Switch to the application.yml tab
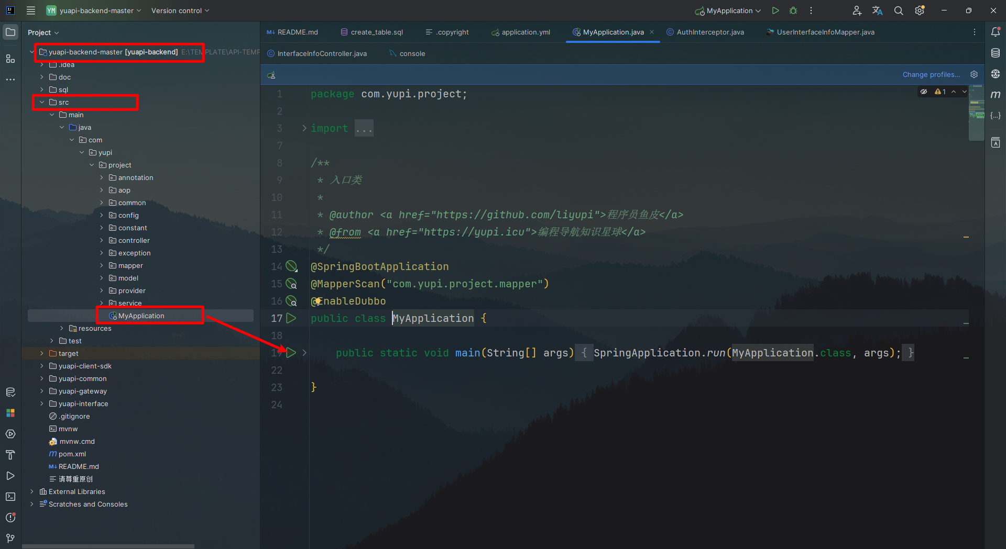Image resolution: width=1006 pixels, height=549 pixels. pos(521,32)
